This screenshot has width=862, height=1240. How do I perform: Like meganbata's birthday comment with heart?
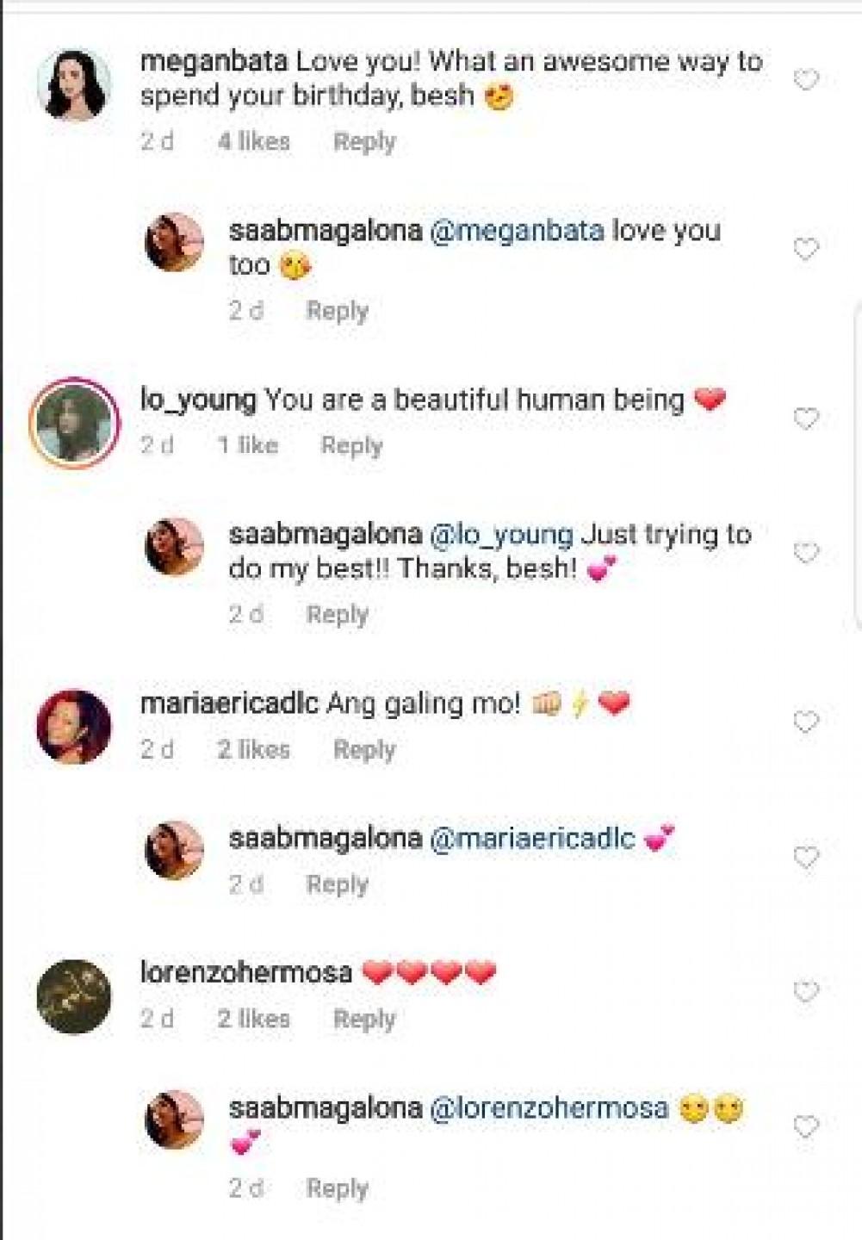[x=805, y=81]
